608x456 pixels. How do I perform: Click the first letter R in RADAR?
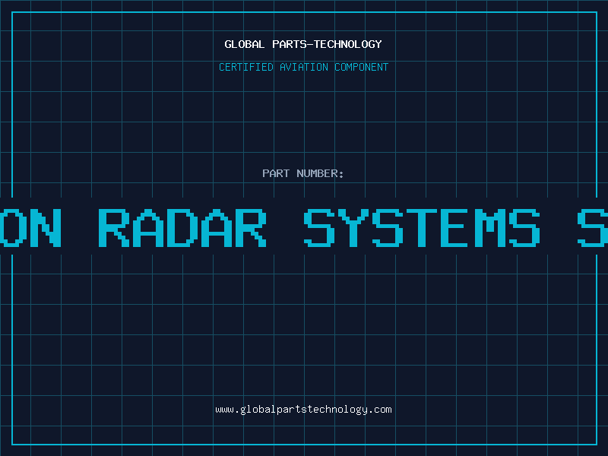point(114,228)
